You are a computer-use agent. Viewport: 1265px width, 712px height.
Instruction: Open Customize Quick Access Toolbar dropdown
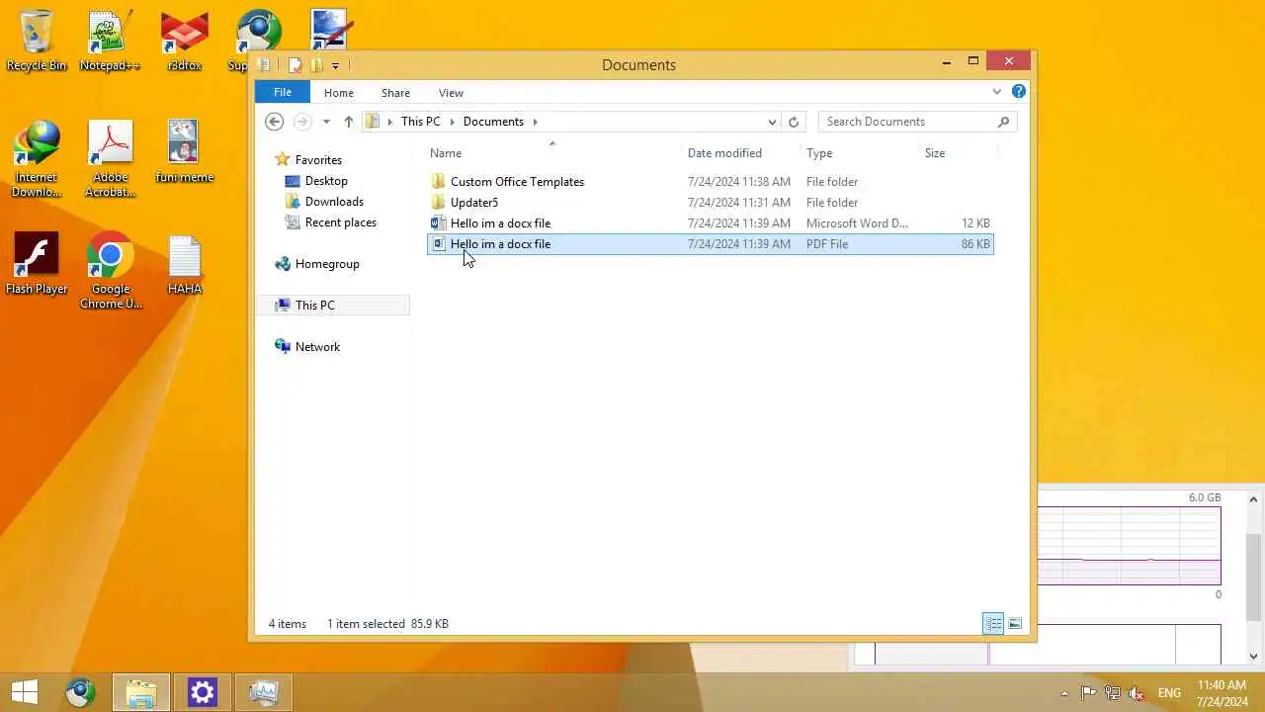[335, 65]
